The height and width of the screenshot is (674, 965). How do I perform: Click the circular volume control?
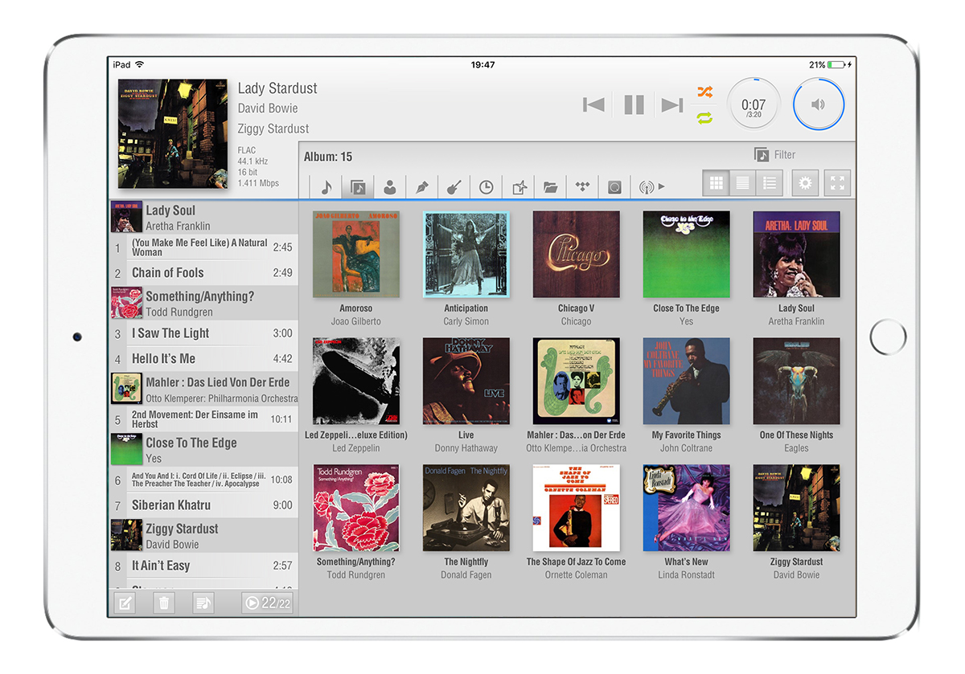click(818, 104)
